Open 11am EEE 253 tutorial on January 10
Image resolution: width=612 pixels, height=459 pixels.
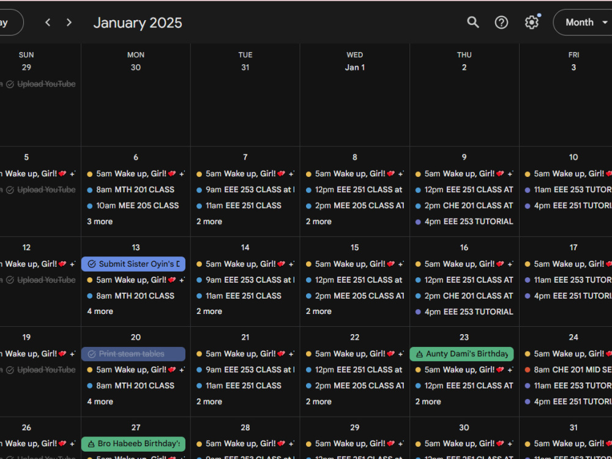pos(568,190)
